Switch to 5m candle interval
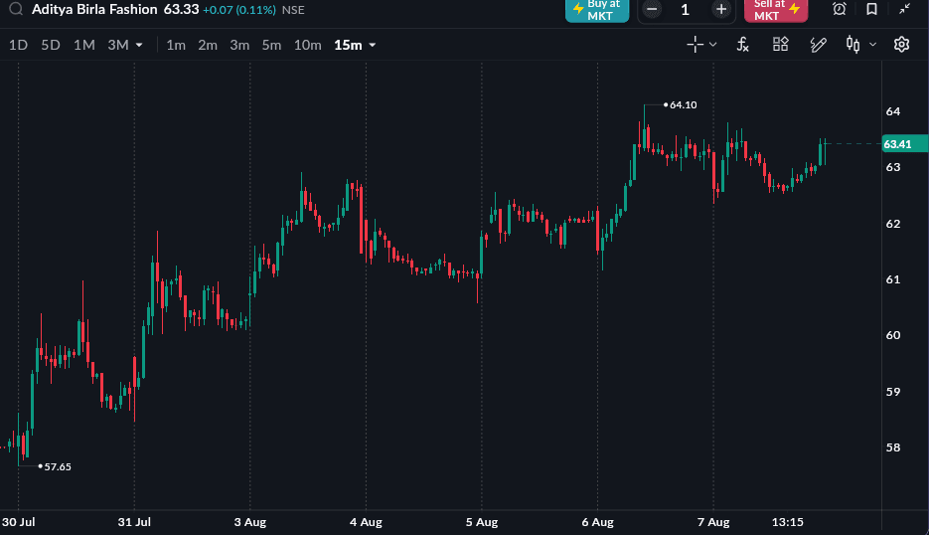 click(x=272, y=45)
